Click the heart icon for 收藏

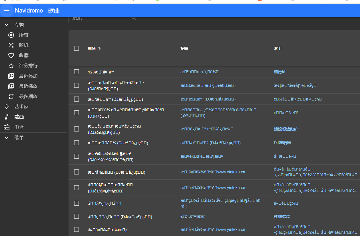(11, 56)
